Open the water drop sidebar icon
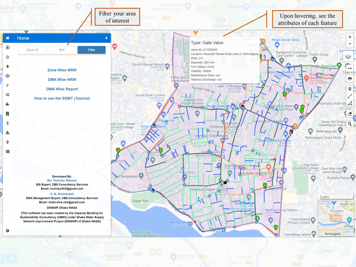This screenshot has width=356, height=267. click(x=7, y=66)
